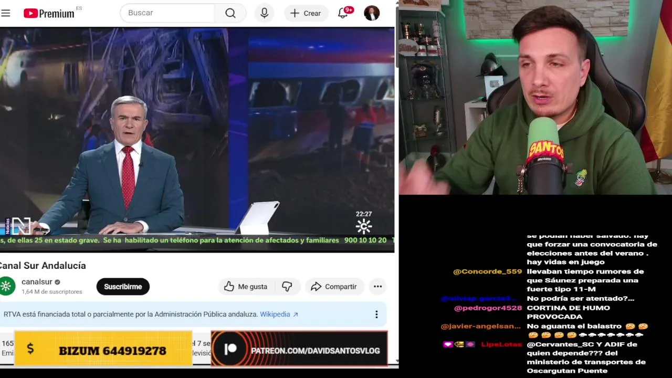Select chat message CORTINA DE HUMO PROVOCADA
The height and width of the screenshot is (378, 672).
(568, 312)
